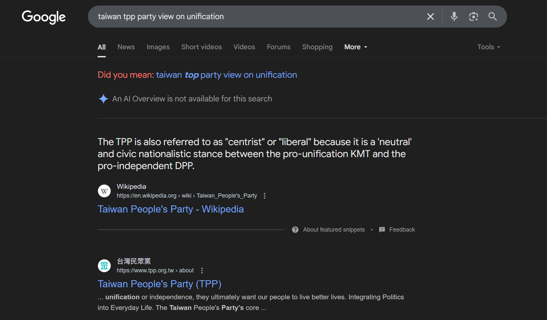Screen dimensions: 547x320
Task: Click the About featured snippets help icon
Action: tap(295, 230)
